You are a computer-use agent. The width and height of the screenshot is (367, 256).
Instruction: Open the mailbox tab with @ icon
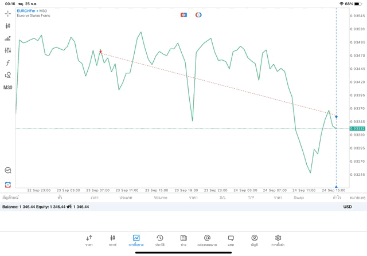(207, 240)
